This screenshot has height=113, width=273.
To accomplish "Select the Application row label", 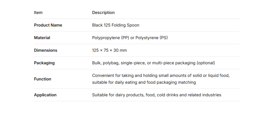I will [x=45, y=95].
